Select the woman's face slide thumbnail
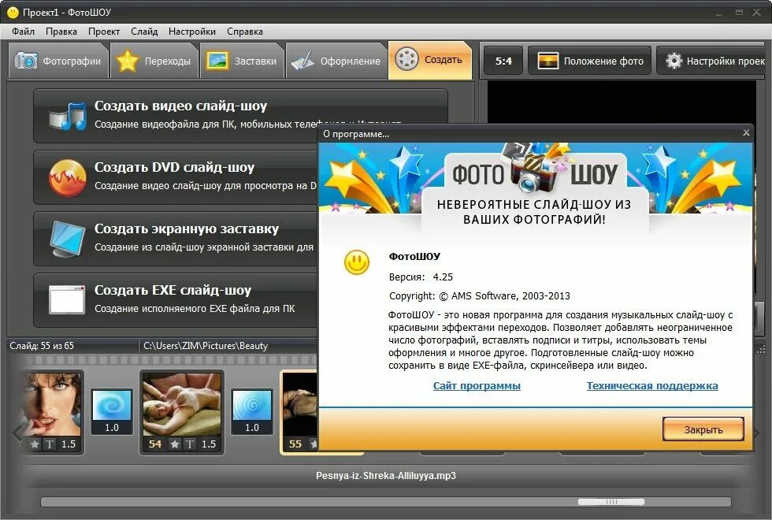 coord(50,403)
